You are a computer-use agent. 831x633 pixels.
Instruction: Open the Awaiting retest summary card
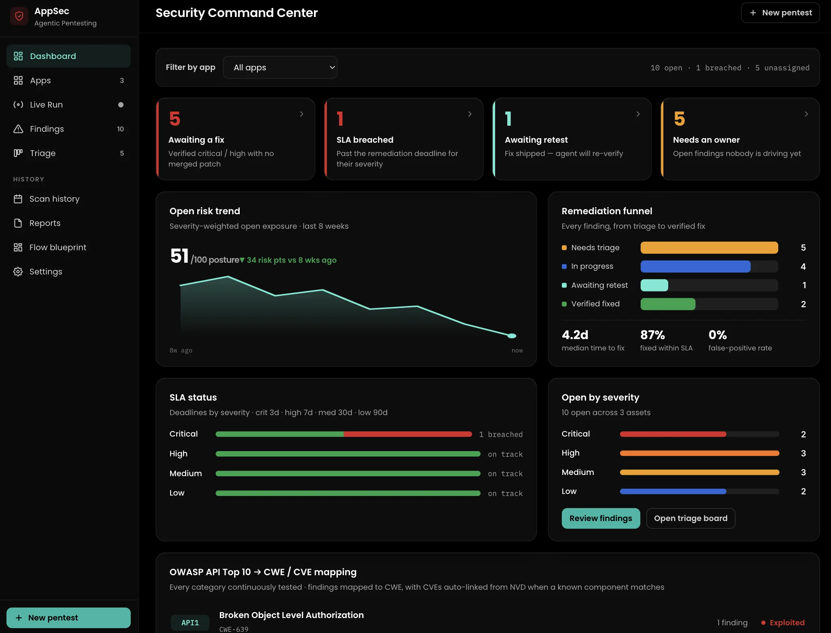[572, 139]
